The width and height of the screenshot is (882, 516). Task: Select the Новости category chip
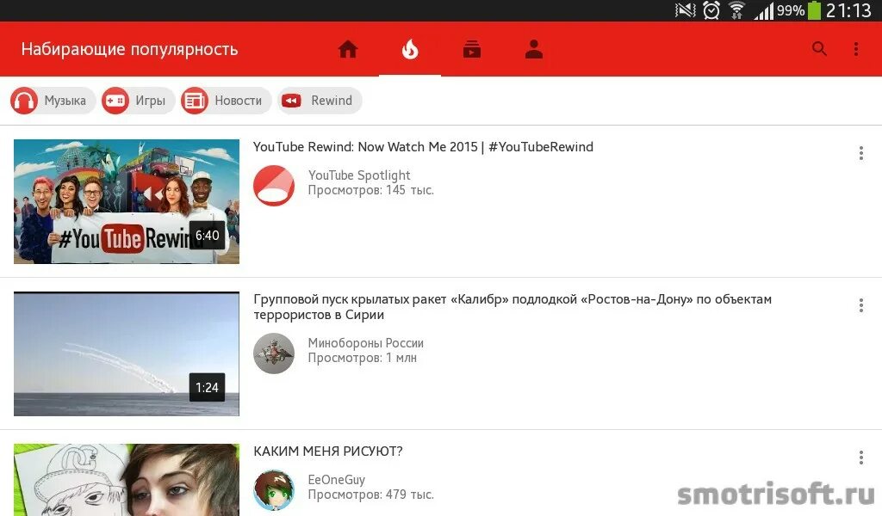pyautogui.click(x=226, y=101)
